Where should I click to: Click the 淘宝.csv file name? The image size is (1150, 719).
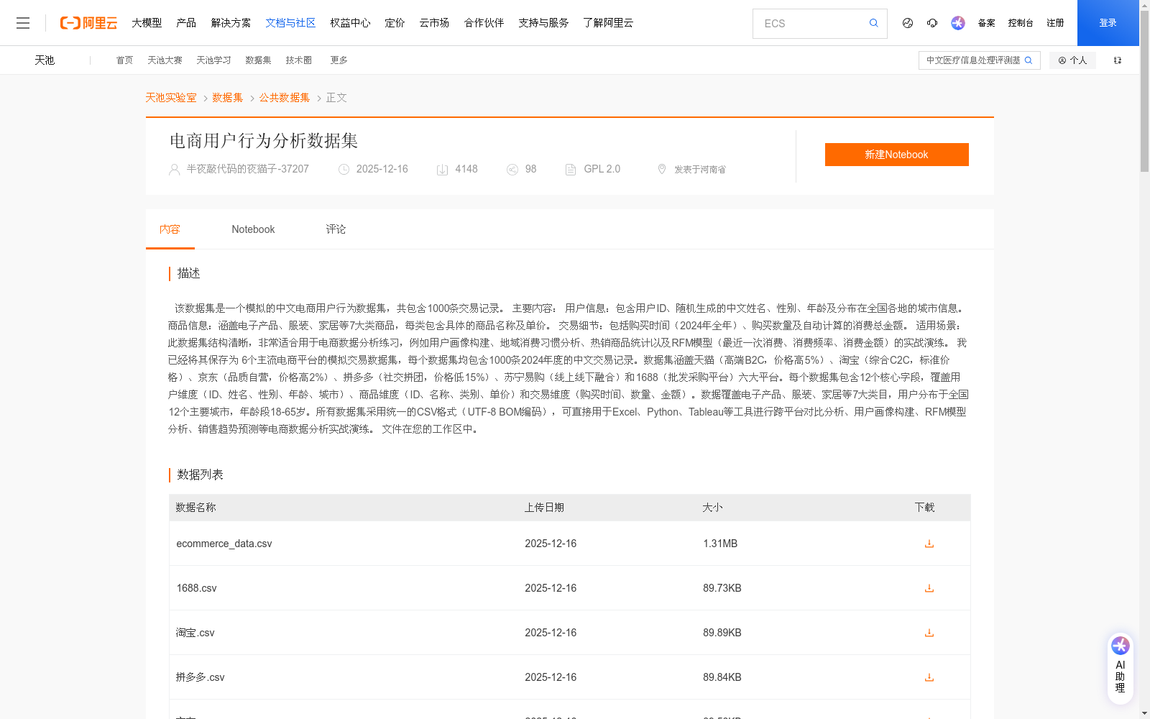(x=195, y=633)
